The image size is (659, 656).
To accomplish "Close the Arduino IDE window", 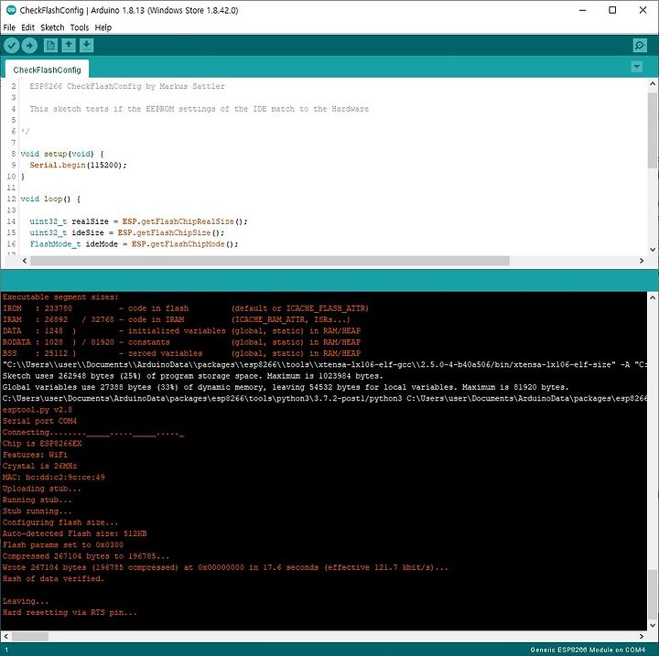I will point(643,10).
